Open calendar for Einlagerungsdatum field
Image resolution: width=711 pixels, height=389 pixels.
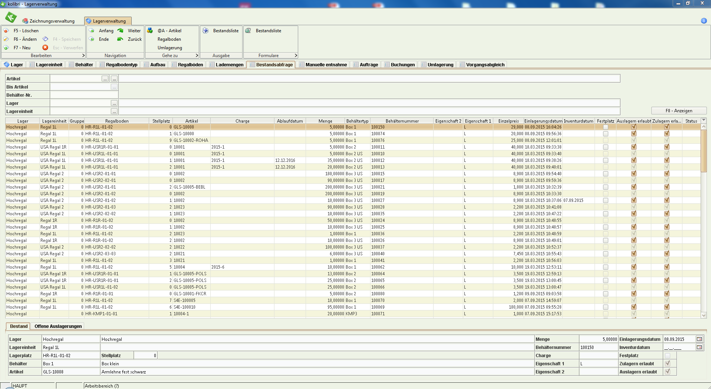[x=699, y=339]
